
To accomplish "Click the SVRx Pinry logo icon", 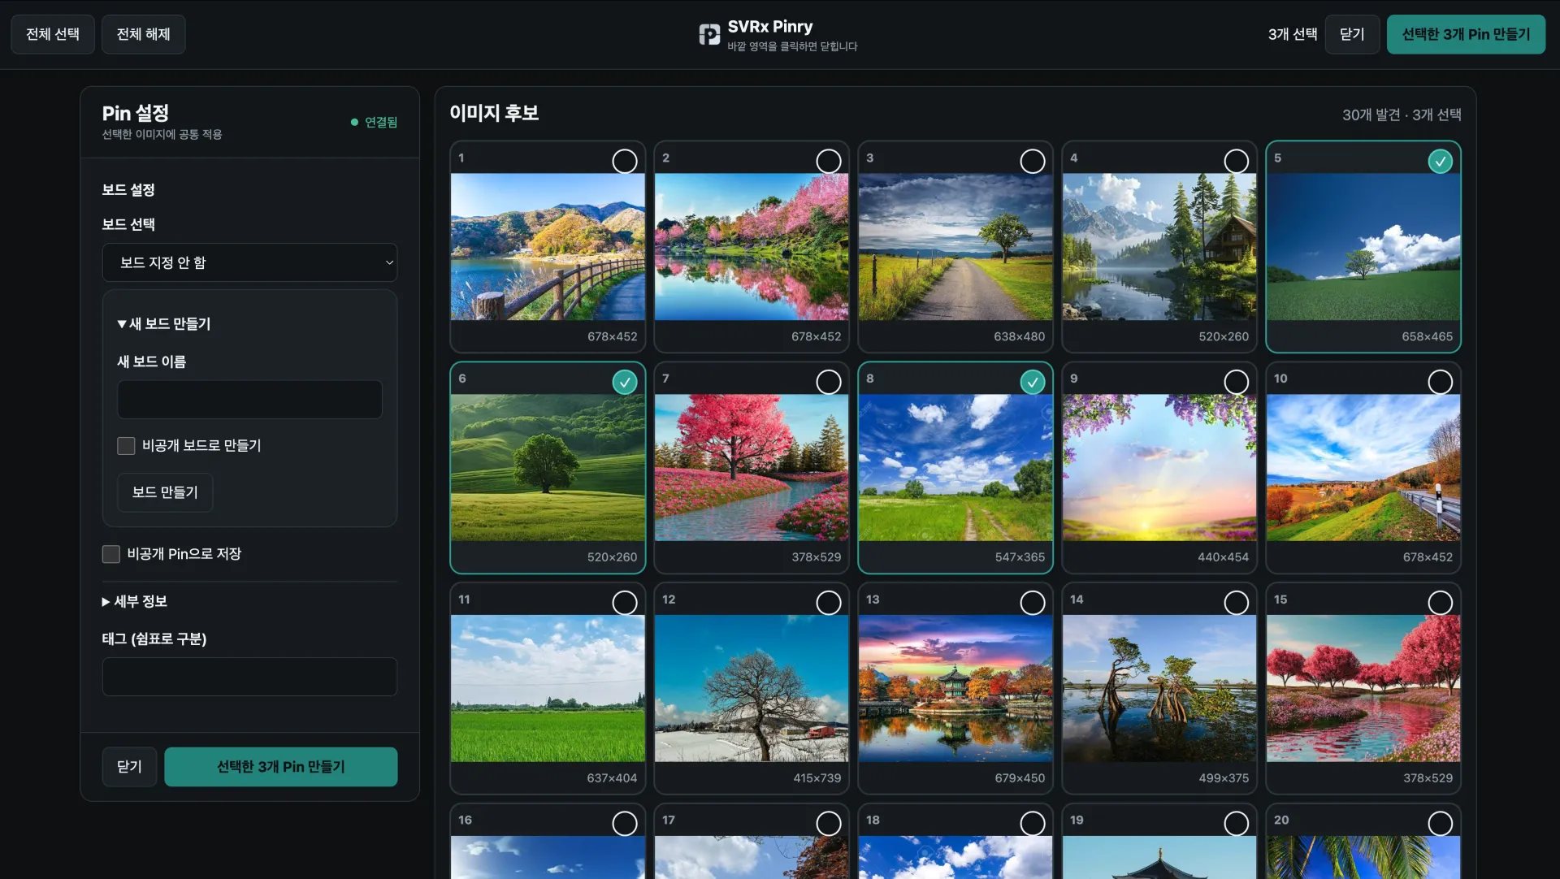I will 709,34.
